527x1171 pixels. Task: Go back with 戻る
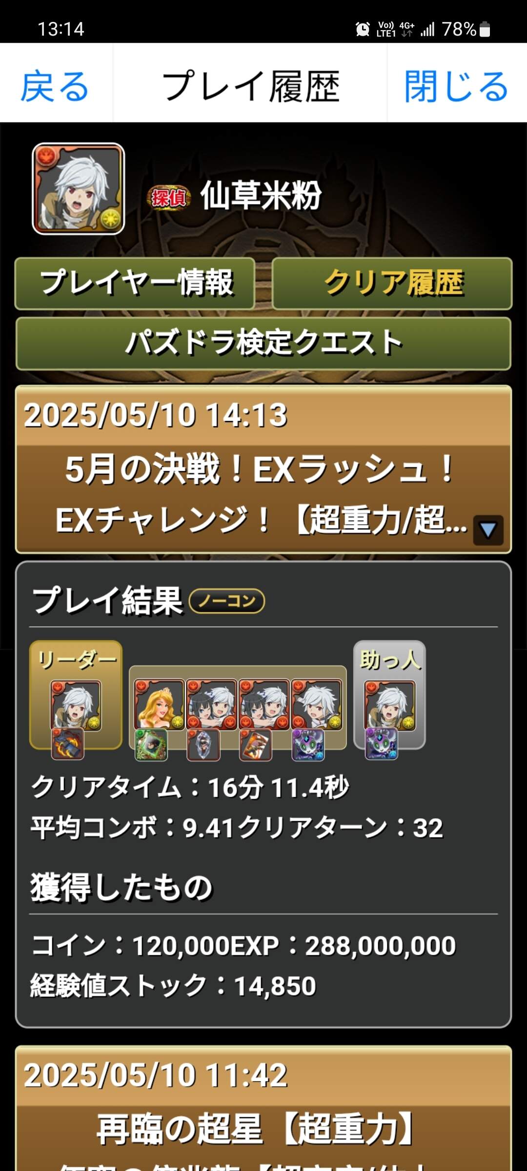coord(55,86)
